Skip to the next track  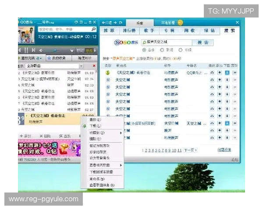point(33,50)
